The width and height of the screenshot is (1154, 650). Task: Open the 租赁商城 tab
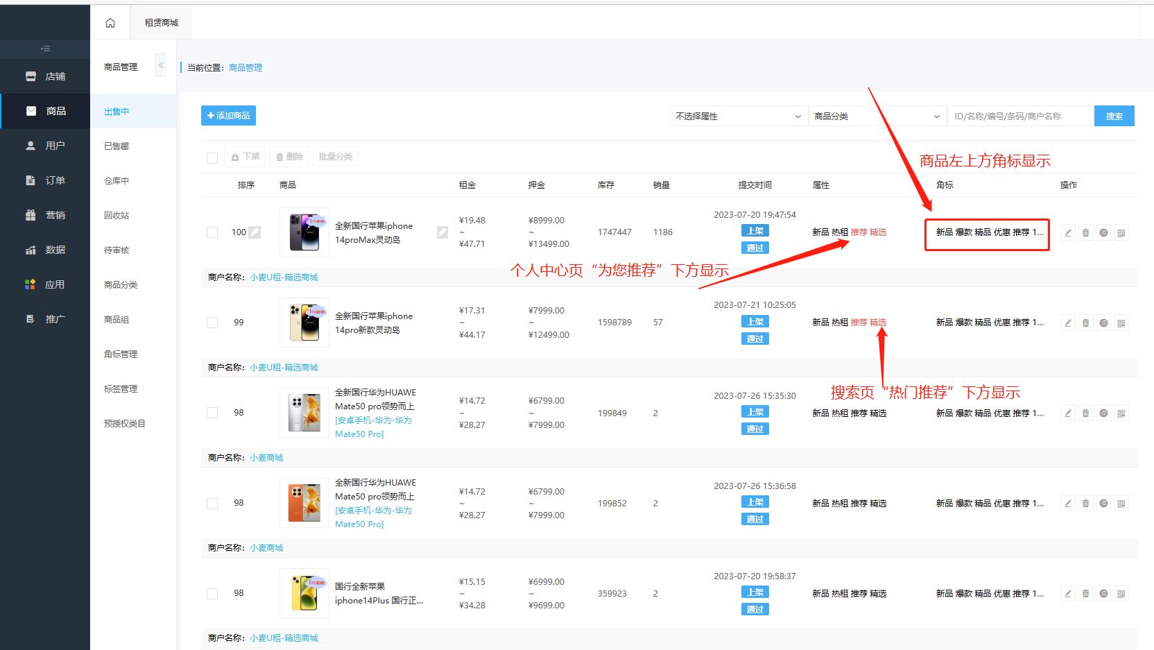tap(162, 23)
